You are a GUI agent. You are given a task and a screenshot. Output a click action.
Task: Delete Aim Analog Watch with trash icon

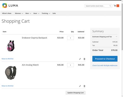[x=84, y=86]
